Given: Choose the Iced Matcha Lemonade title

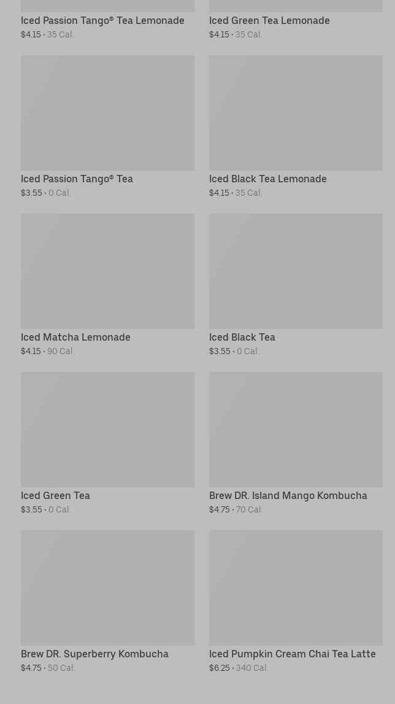Looking at the screenshot, I should pyautogui.click(x=75, y=338).
